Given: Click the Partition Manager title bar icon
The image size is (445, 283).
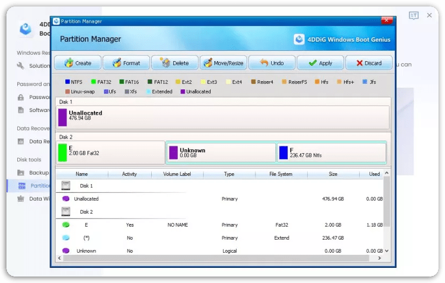Looking at the screenshot, I should (x=56, y=21).
